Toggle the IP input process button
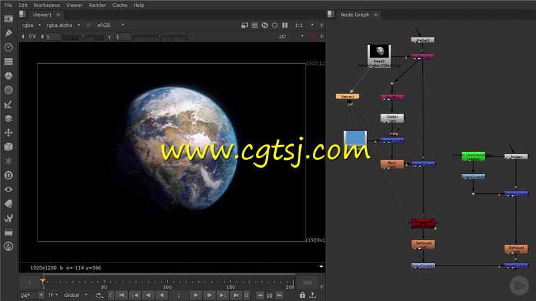Viewport: 536px width, 301px height. tap(88, 25)
